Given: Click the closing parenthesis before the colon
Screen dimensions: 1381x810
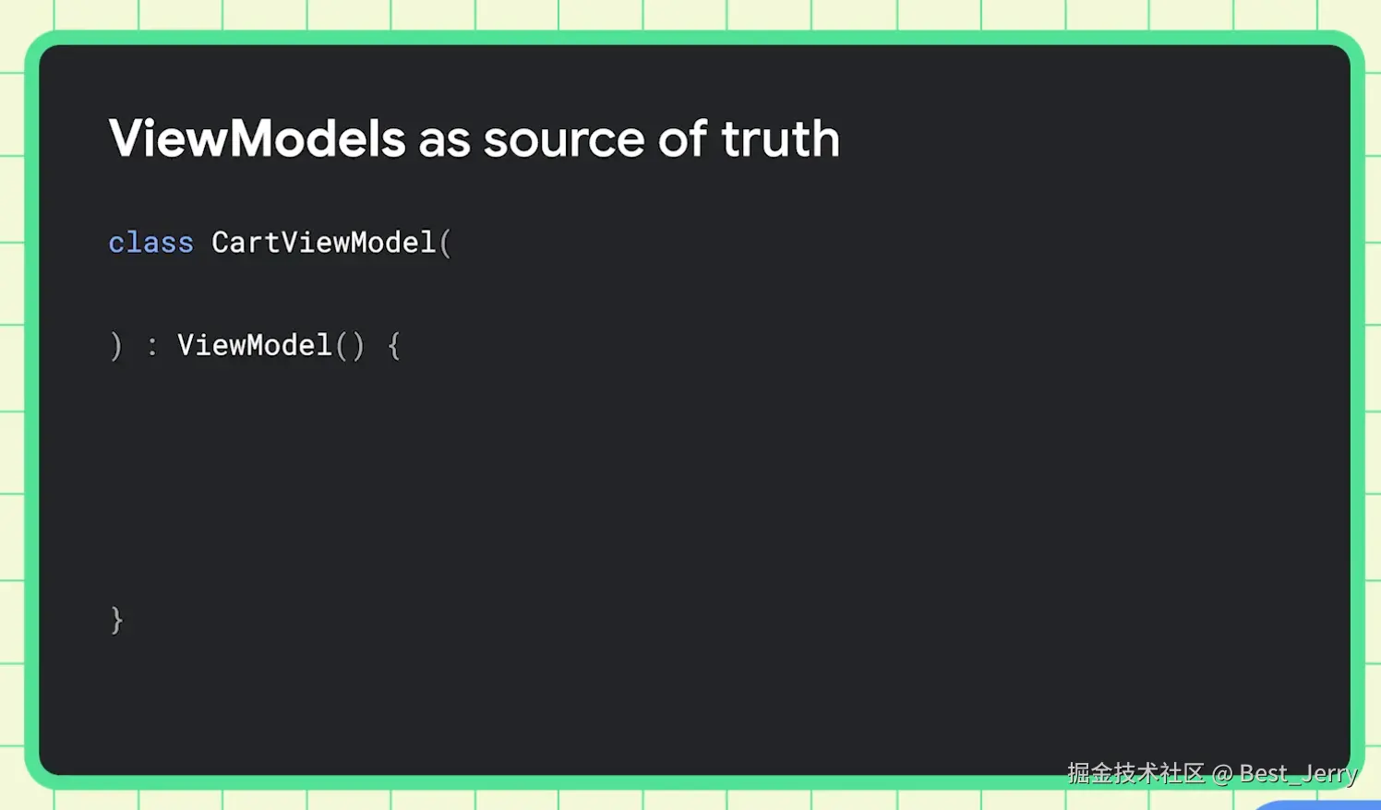Looking at the screenshot, I should point(116,346).
